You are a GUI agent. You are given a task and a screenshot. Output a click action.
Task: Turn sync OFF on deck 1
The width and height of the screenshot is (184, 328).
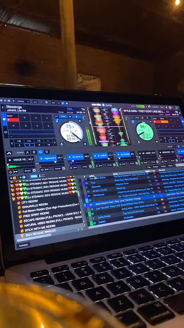click(x=56, y=116)
